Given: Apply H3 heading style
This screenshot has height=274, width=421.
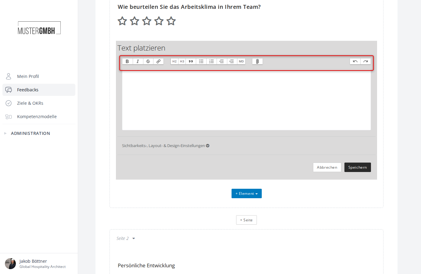Looking at the screenshot, I should (182, 61).
